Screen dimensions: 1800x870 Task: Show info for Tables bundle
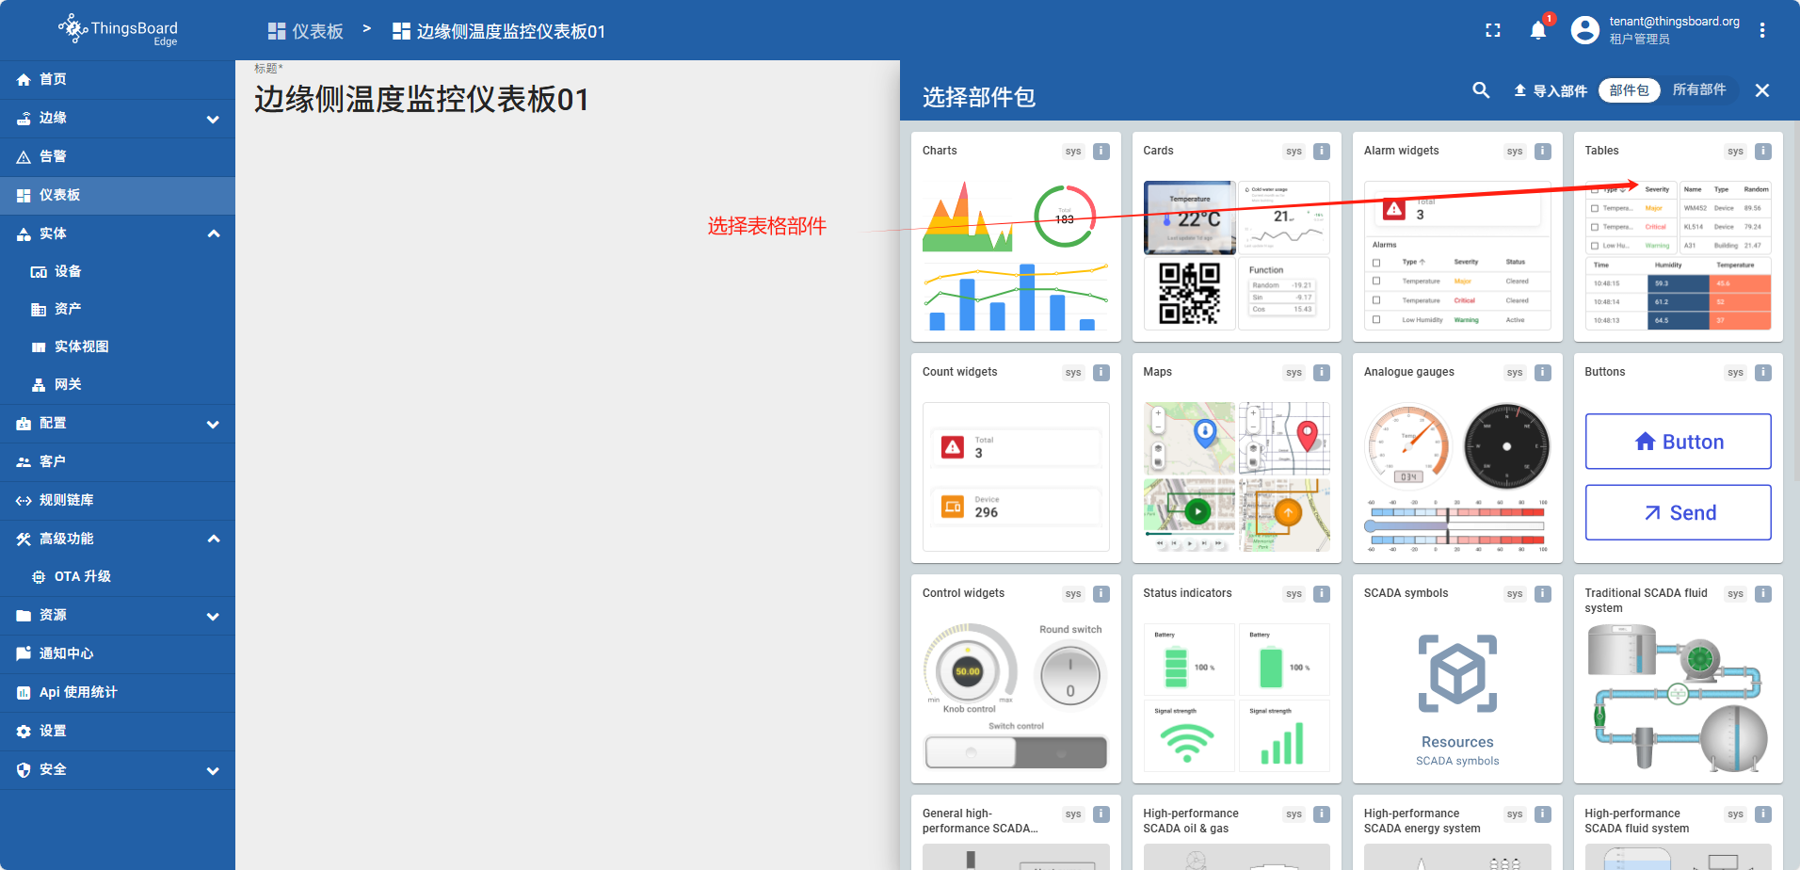click(x=1762, y=151)
